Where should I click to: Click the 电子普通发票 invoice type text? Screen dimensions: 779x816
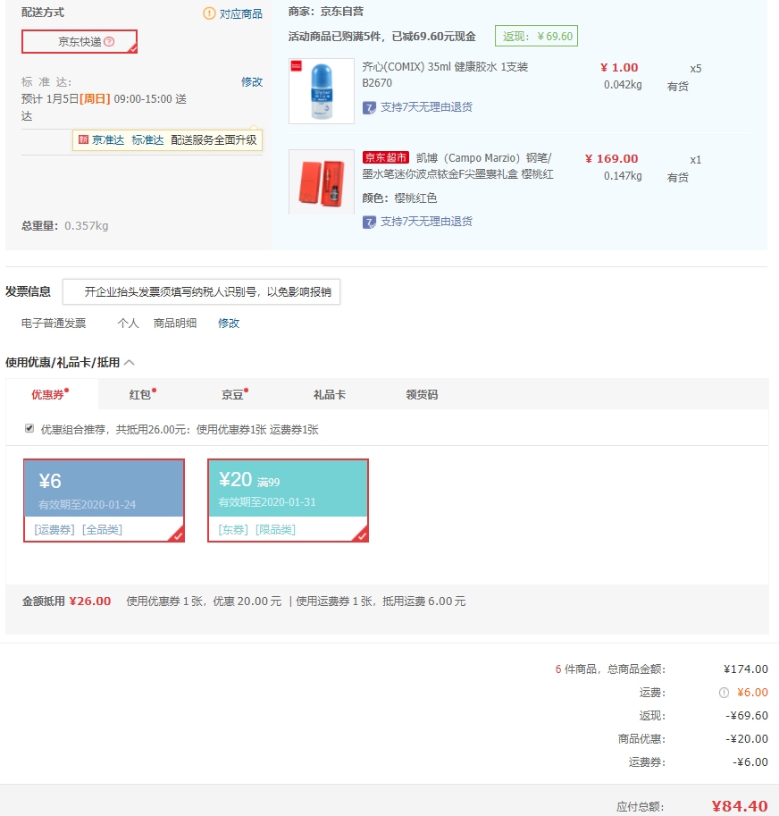(x=54, y=324)
